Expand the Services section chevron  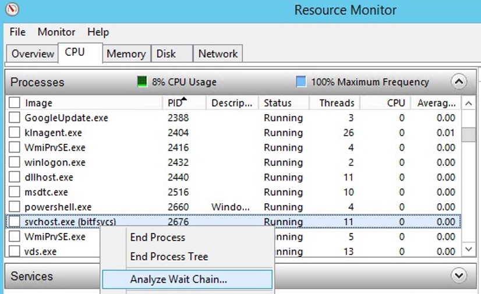pyautogui.click(x=459, y=276)
